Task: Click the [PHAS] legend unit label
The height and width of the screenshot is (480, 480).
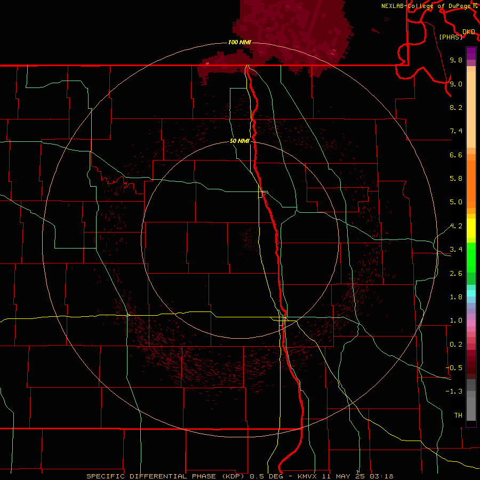Action: [451, 37]
